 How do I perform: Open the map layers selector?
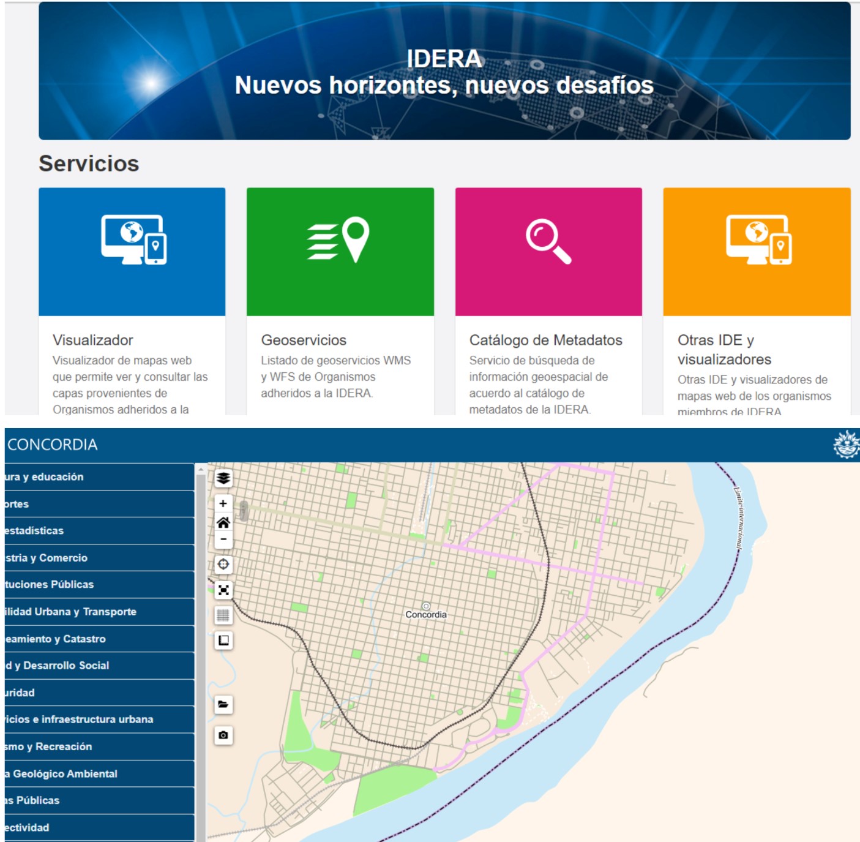(x=223, y=478)
